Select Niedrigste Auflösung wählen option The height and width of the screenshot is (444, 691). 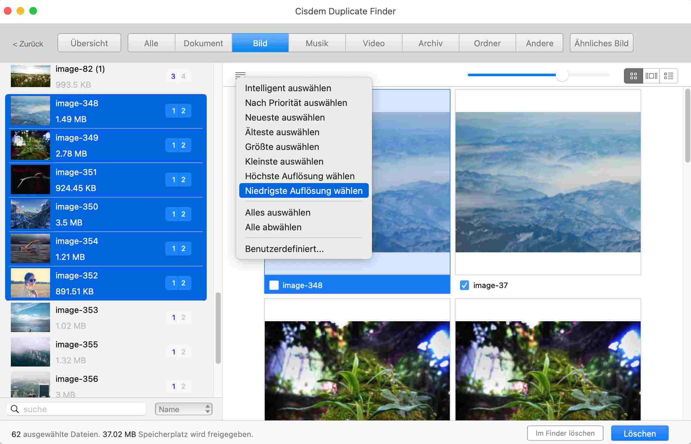[304, 191]
